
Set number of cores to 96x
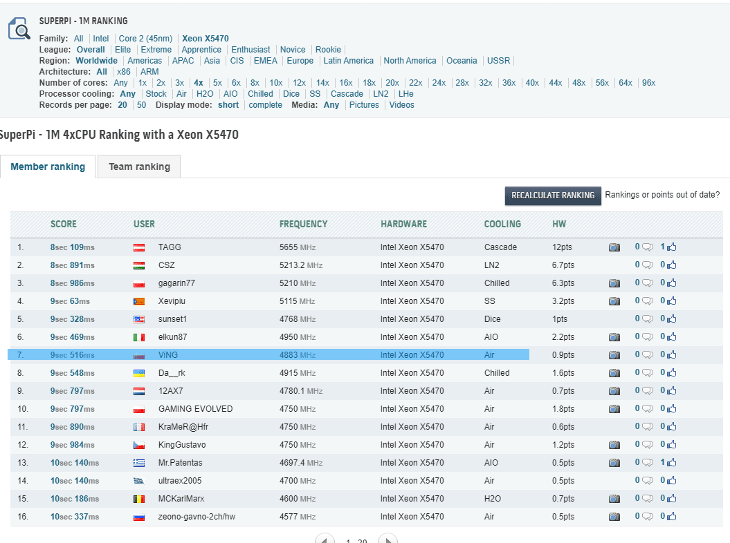click(648, 83)
